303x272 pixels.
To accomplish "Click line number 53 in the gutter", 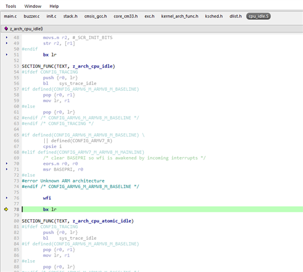I will pos(16,66).
